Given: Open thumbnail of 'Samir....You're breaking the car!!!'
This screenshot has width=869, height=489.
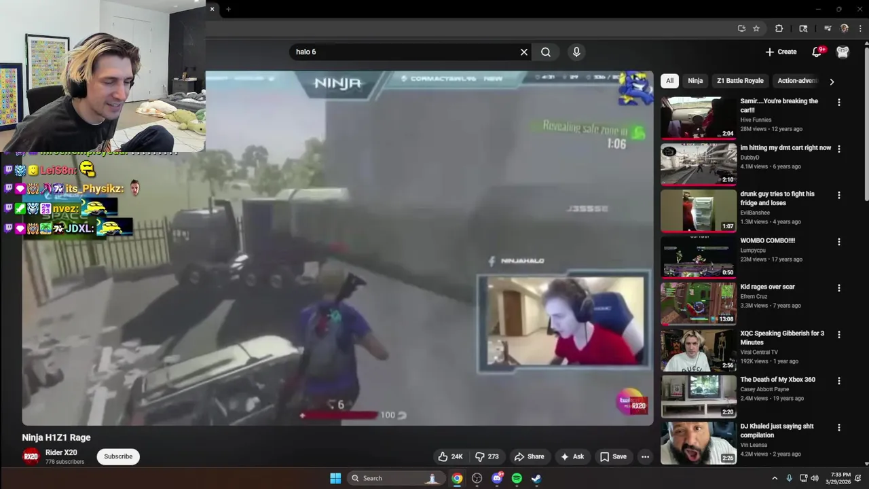Looking at the screenshot, I should click(x=699, y=117).
